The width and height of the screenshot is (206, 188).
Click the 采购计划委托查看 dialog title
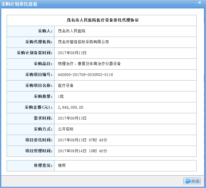pyautogui.click(x=19, y=4)
